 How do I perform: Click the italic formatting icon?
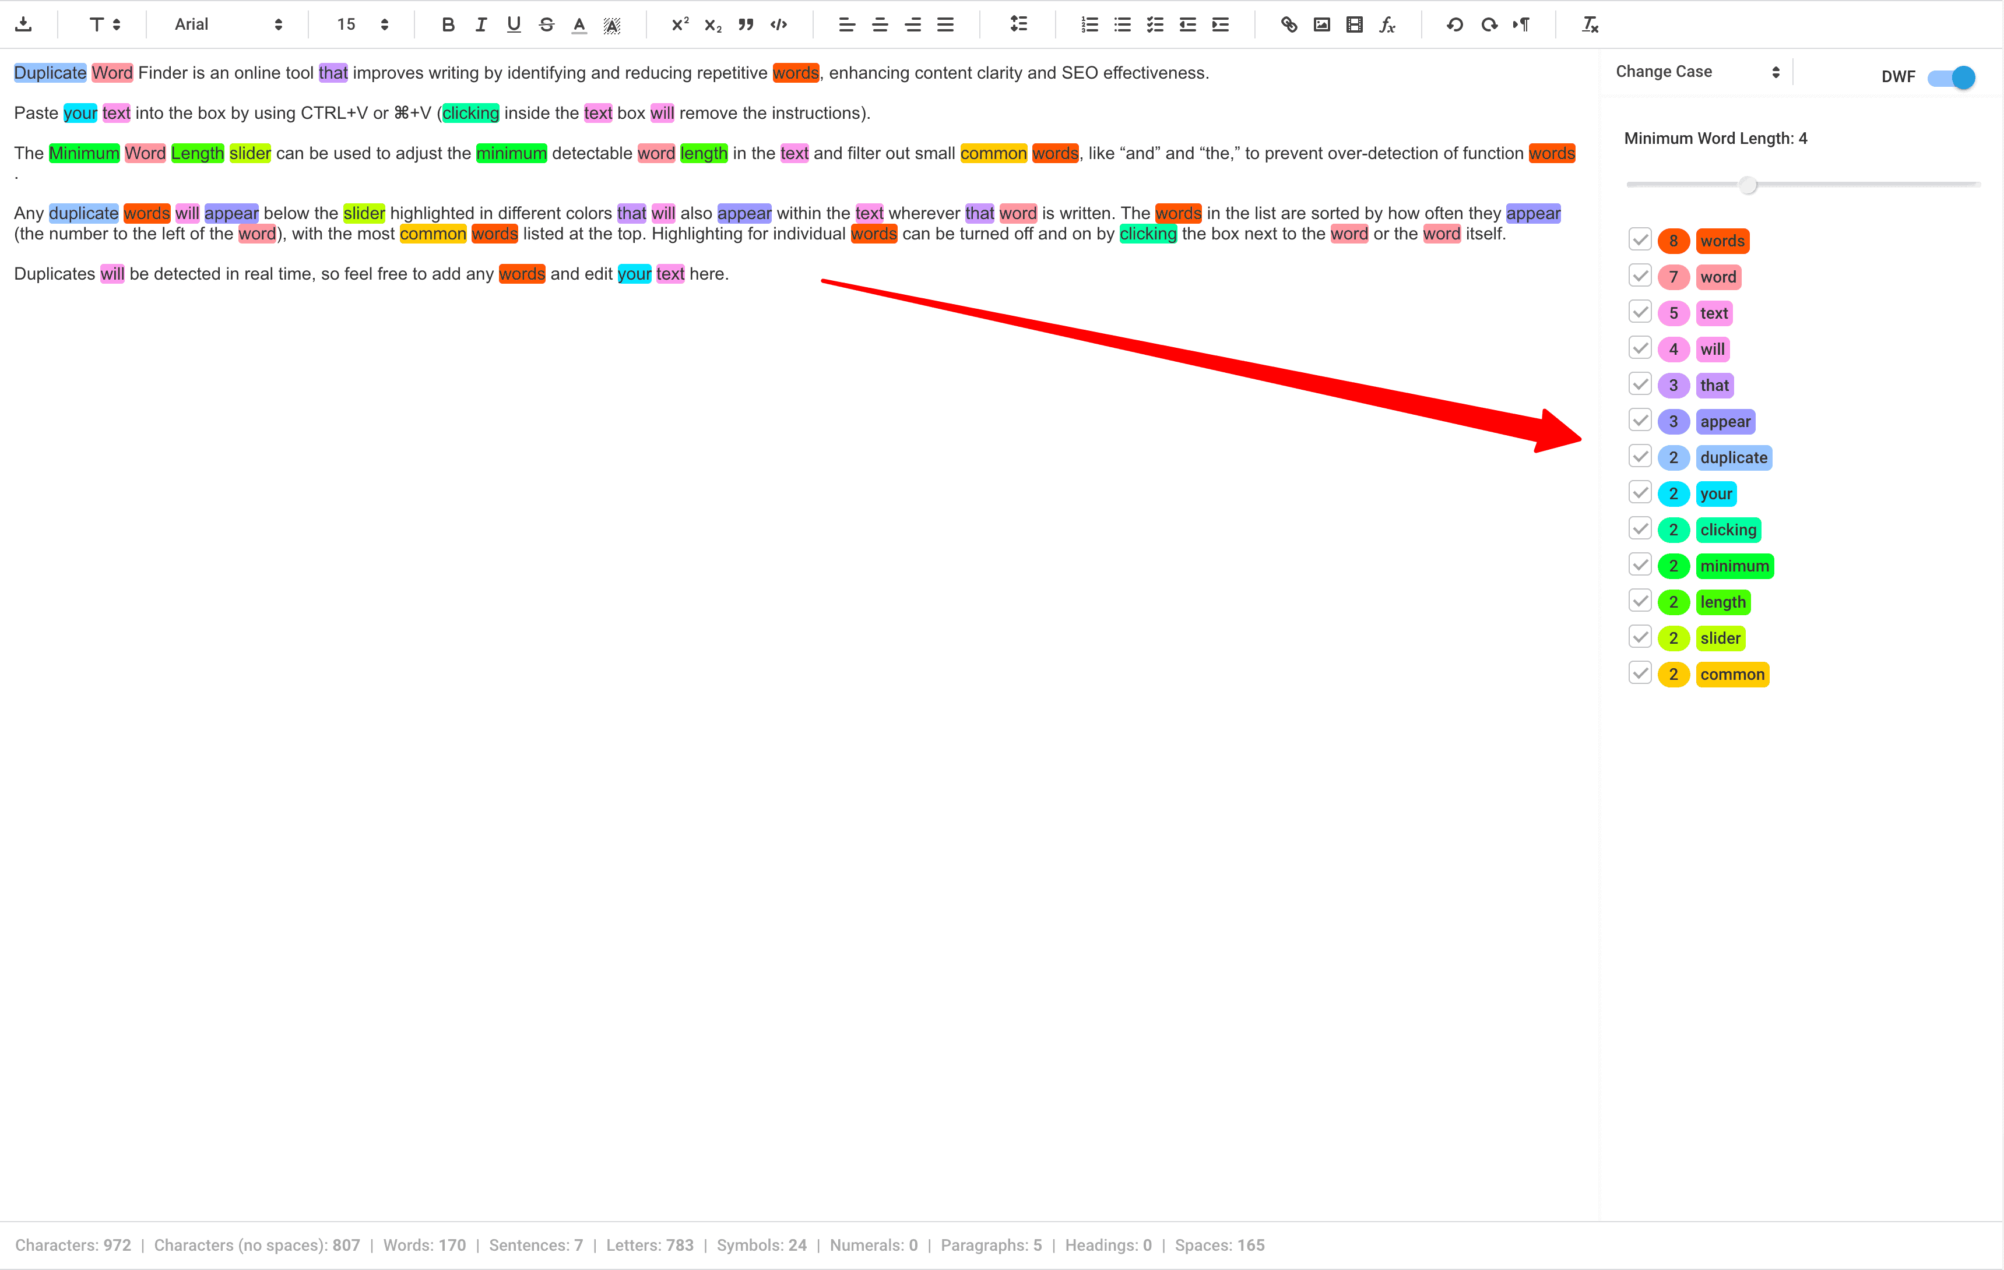(480, 25)
